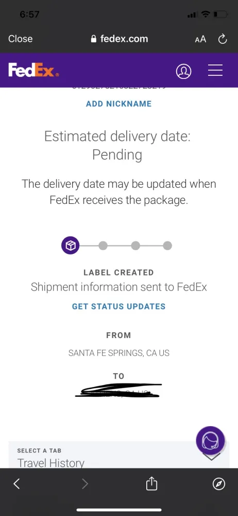Viewport: 238px width, 516px height.
Task: Select the Travel History tab option
Action: [51, 463]
